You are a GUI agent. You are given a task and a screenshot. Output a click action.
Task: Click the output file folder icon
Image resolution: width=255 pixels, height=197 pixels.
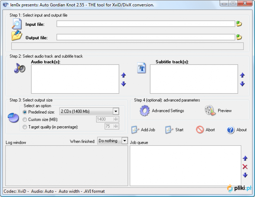(17, 35)
